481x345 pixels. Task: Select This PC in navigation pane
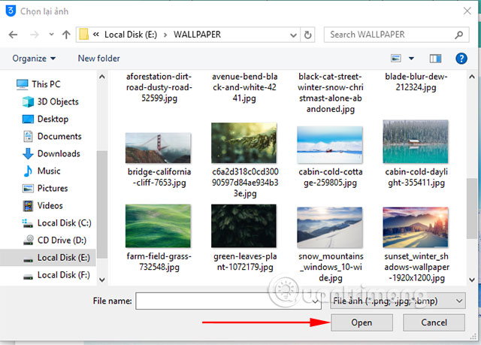pyautogui.click(x=38, y=84)
